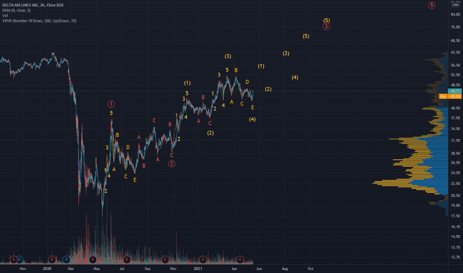This screenshot has width=463, height=273.
Task: Select the red circled 3 wave label
Action: [x=326, y=27]
